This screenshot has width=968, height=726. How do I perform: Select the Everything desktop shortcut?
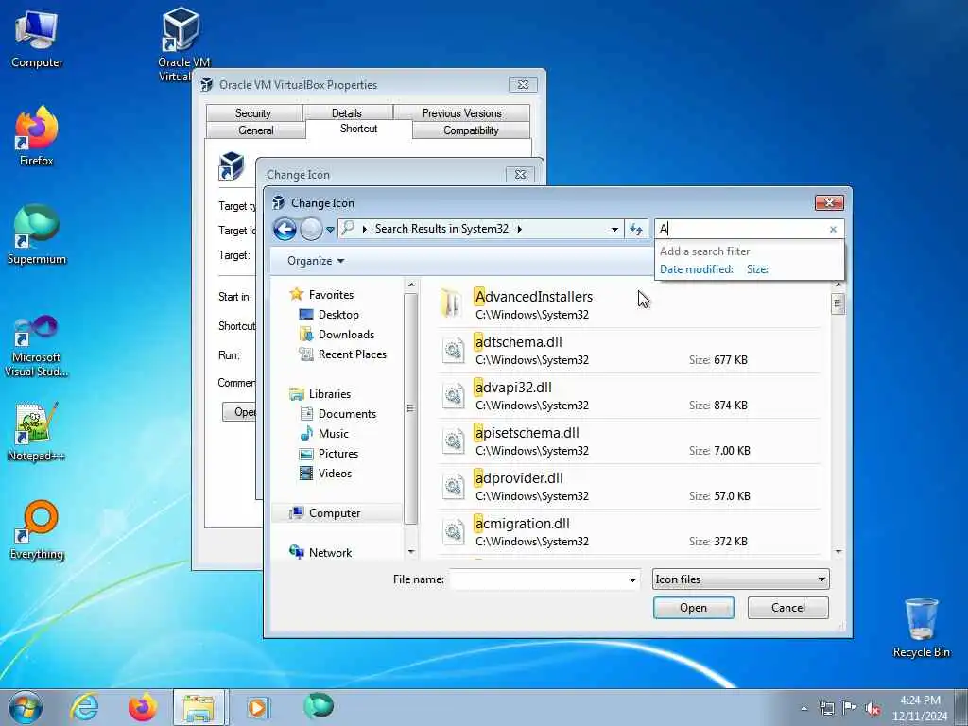click(37, 529)
